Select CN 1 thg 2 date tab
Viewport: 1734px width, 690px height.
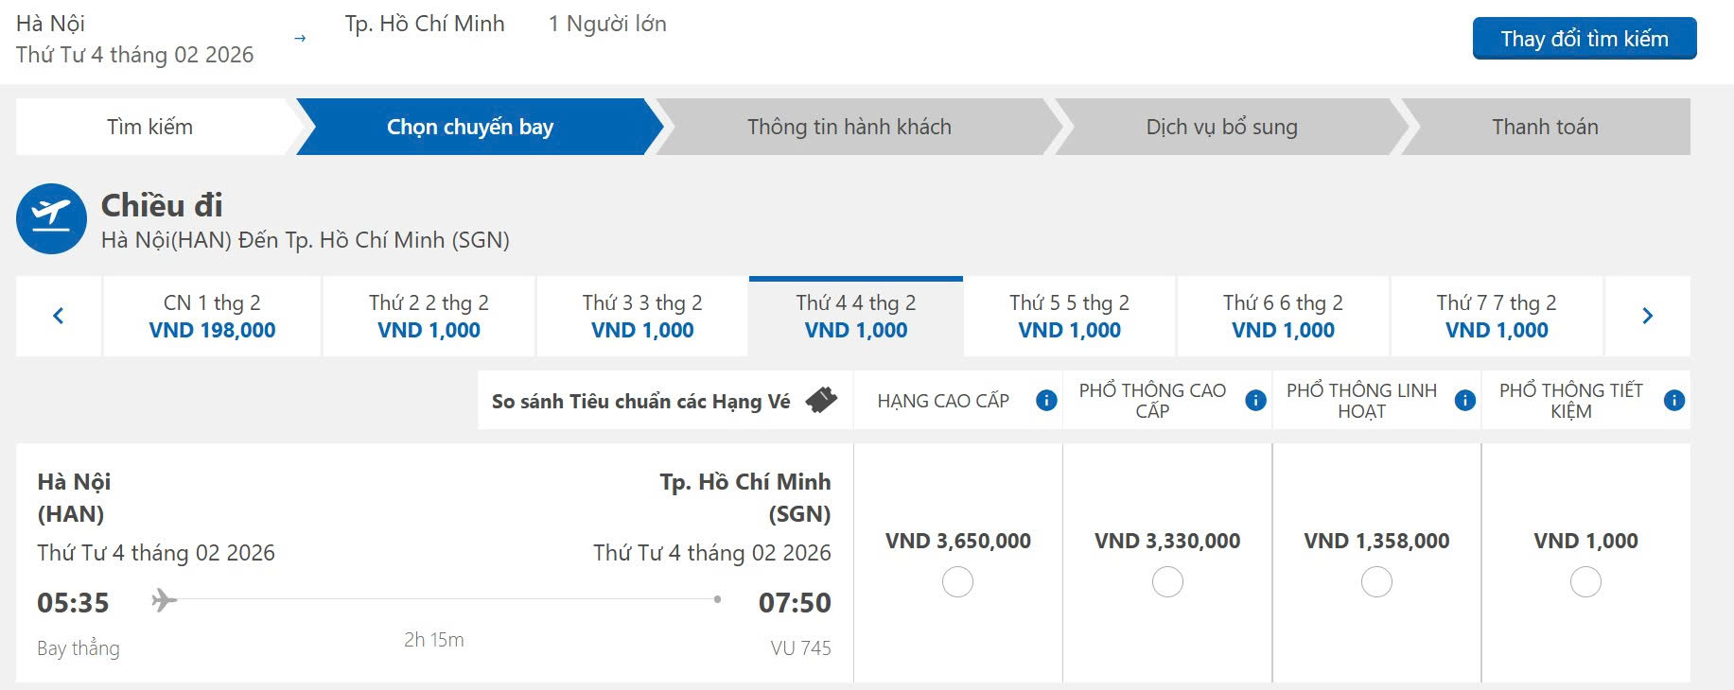click(x=212, y=316)
